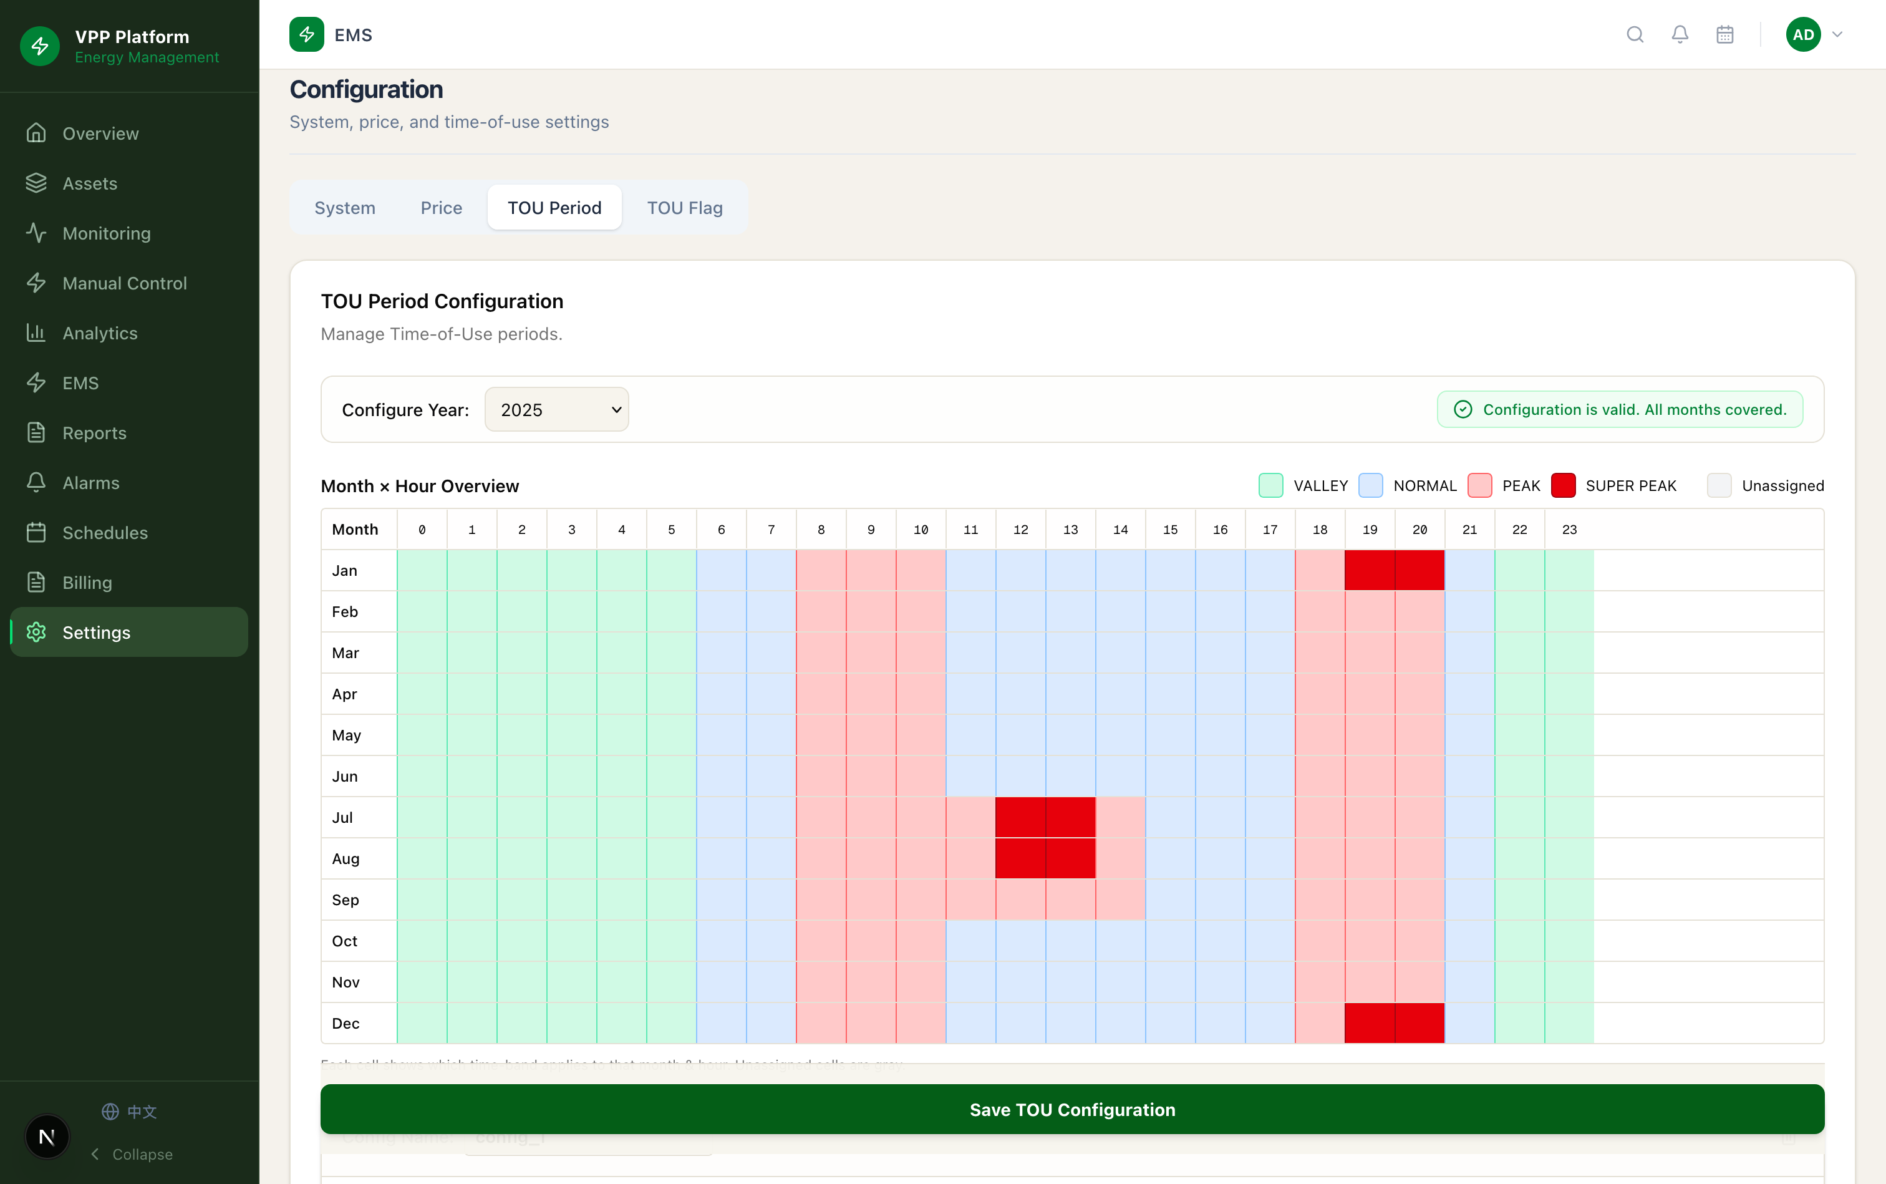Click the Apr hour 8 peak cell

821,694
